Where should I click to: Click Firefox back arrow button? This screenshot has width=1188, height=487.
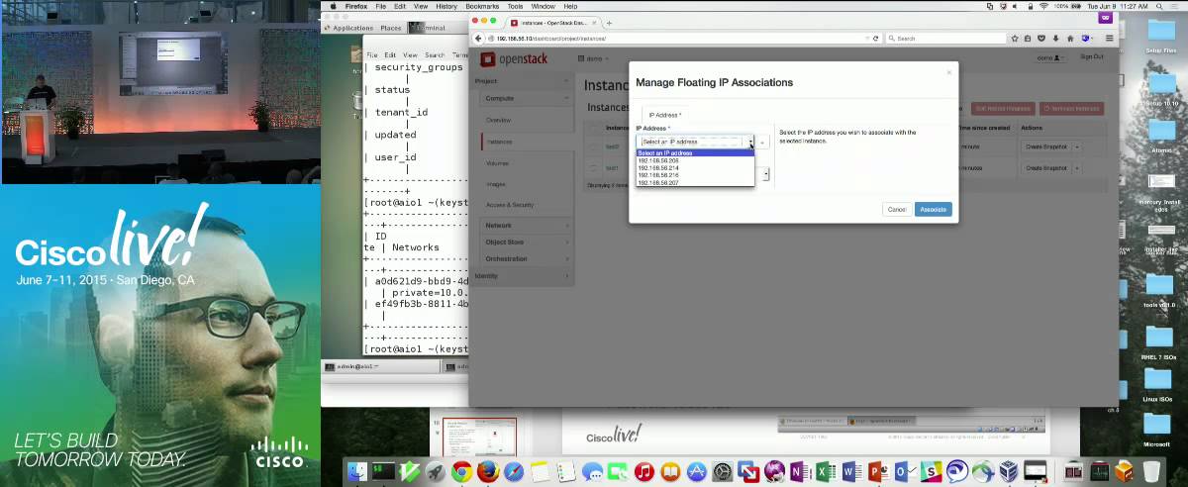click(478, 38)
